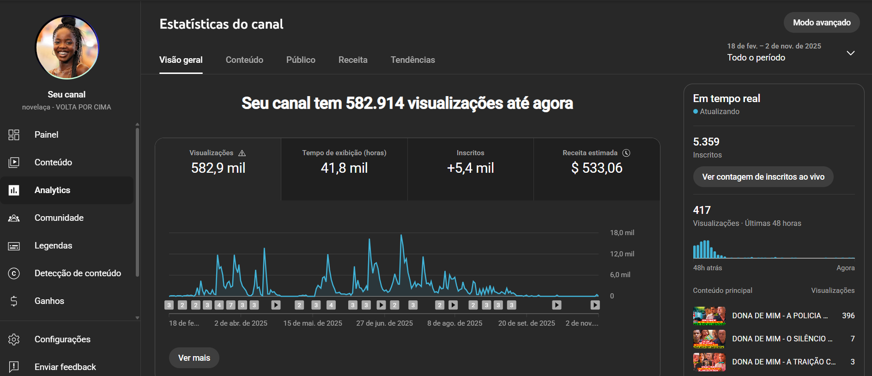This screenshot has height=376, width=872.
Task: Click the Modo avançado button
Action: (x=821, y=23)
